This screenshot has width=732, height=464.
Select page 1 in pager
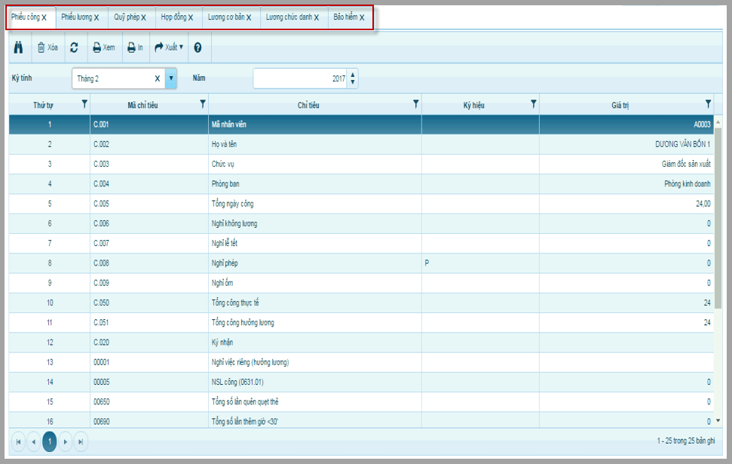50,441
